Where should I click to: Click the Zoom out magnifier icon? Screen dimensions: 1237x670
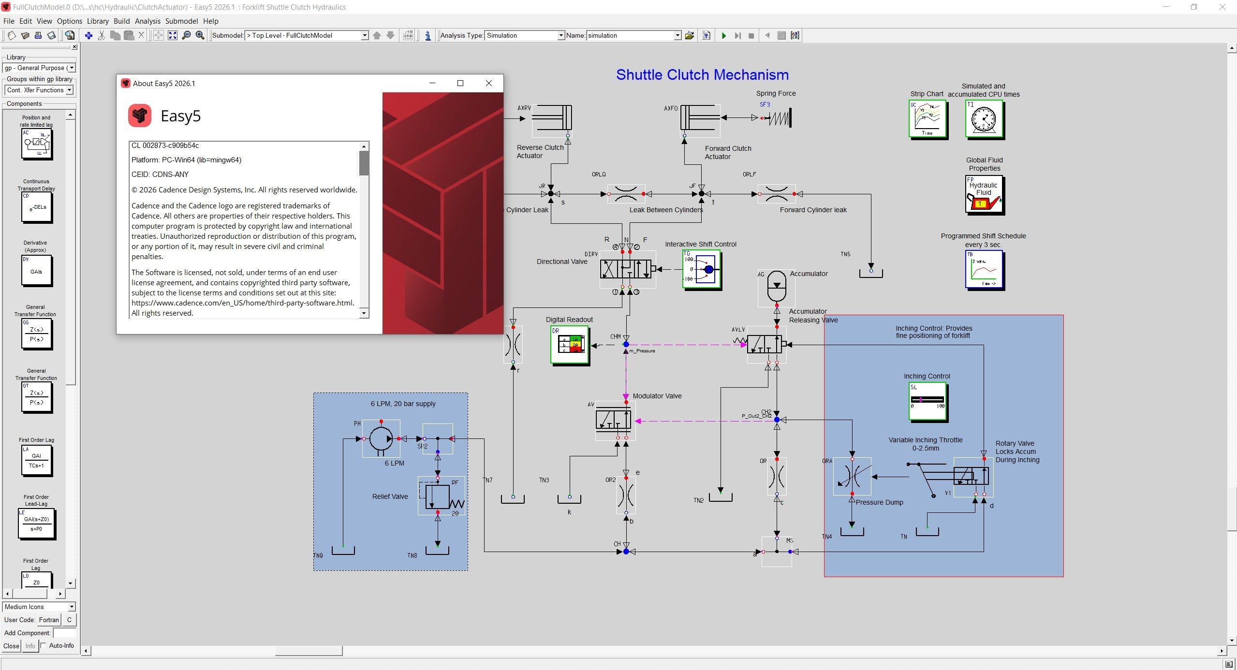pos(186,35)
